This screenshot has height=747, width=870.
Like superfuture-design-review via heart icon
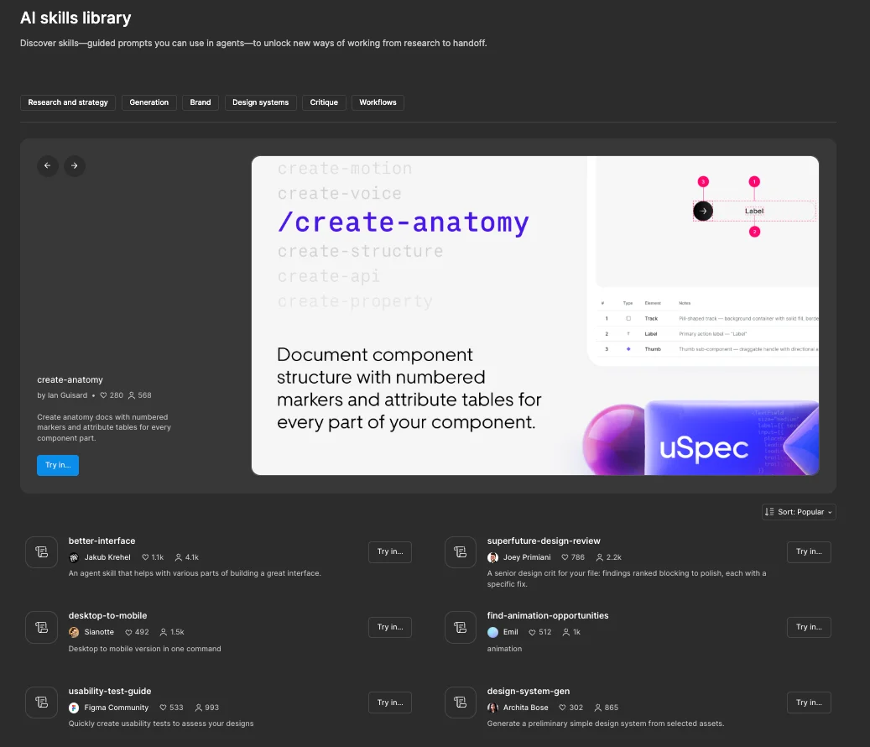[565, 557]
